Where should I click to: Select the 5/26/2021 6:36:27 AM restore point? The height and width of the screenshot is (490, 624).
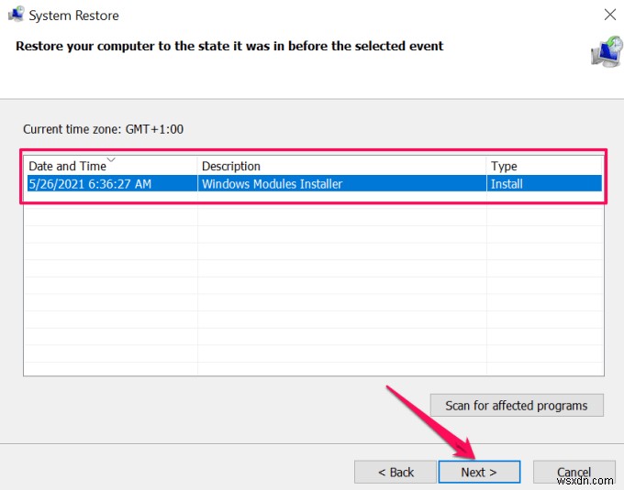coord(315,183)
